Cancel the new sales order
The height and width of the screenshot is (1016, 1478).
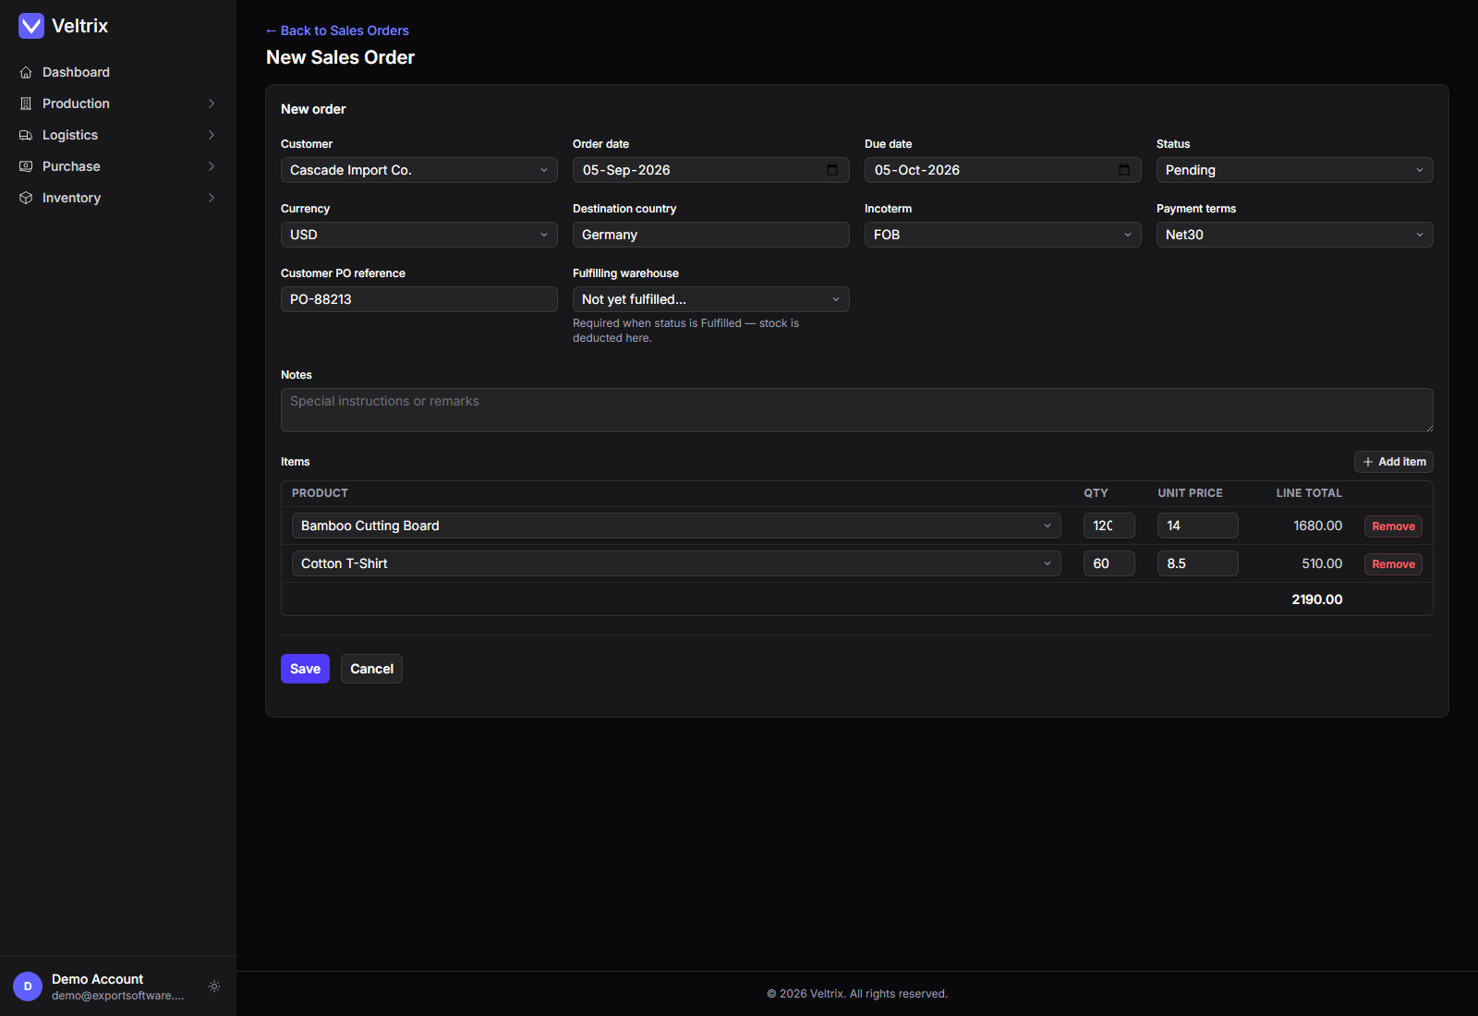click(371, 669)
